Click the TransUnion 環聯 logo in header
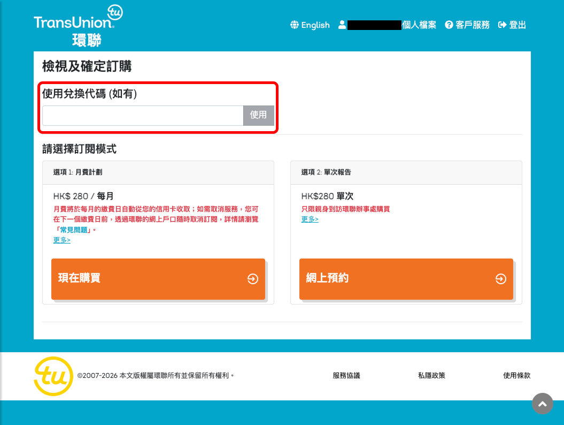 [x=78, y=26]
